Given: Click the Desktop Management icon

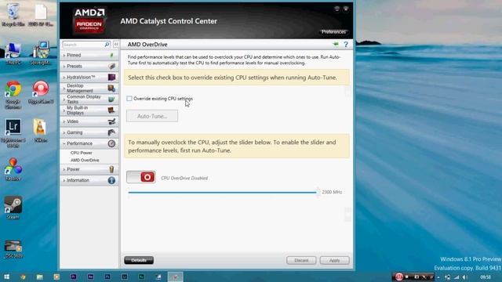Looking at the screenshot, I should tap(111, 89).
